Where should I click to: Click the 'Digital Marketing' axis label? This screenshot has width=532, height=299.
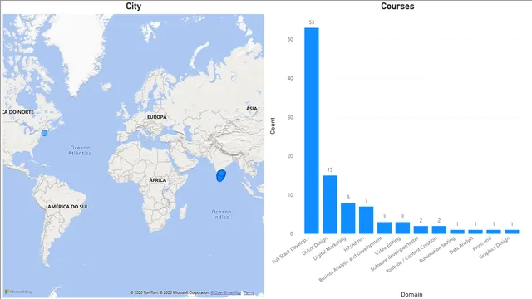pos(329,248)
